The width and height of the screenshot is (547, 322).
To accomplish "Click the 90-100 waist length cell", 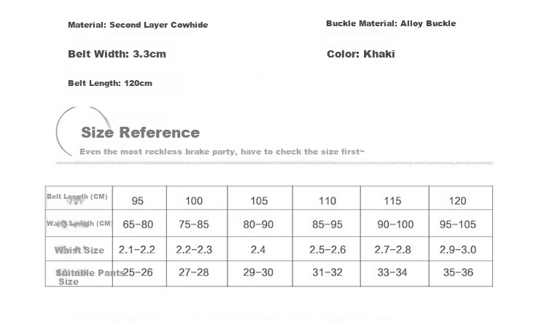I will 395,224.
